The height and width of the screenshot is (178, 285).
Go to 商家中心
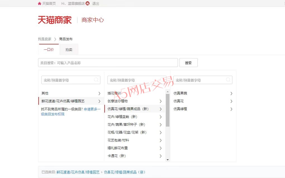[93, 20]
